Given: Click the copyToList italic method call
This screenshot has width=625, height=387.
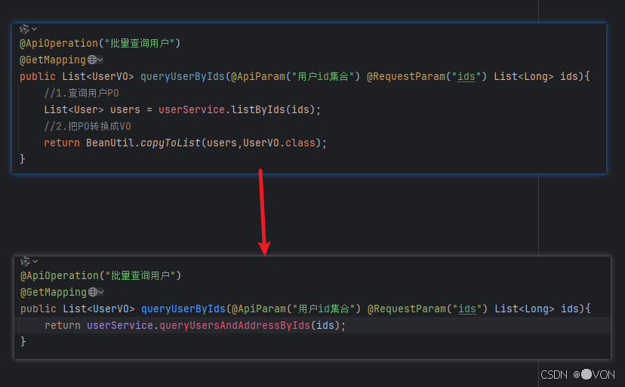Looking at the screenshot, I should point(170,143).
